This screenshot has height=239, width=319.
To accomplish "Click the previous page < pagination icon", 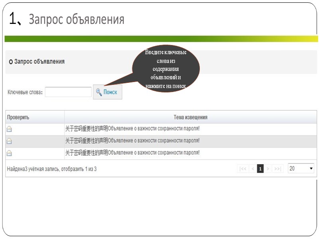I will tap(252, 168).
